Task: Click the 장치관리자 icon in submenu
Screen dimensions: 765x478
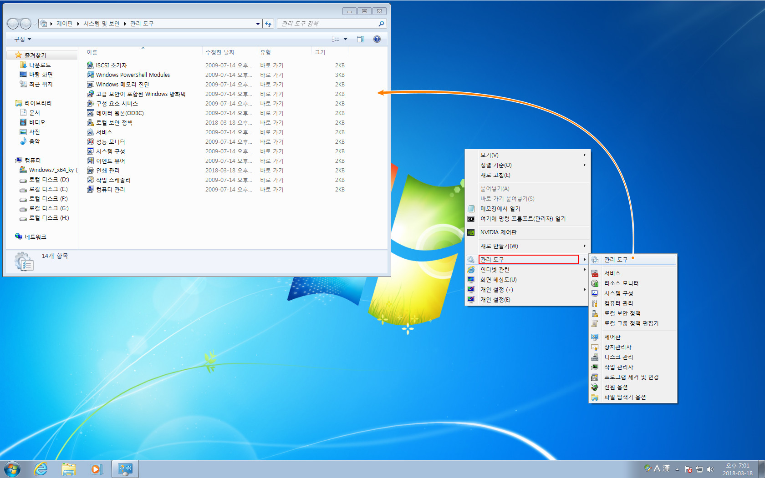Action: tap(595, 347)
